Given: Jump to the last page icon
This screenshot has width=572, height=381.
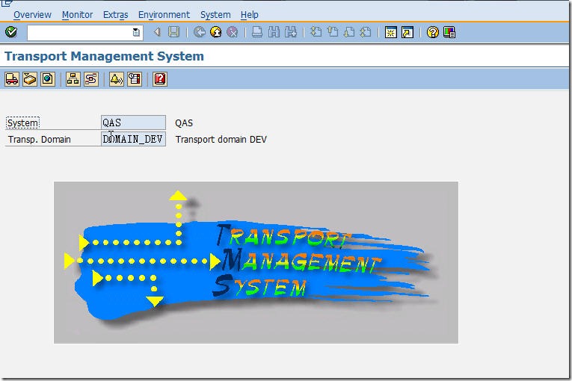Looking at the screenshot, I should coord(366,32).
